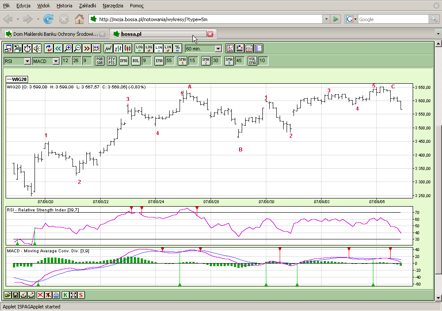The image size is (442, 311).
Task: Click the home button in navigation bar
Action: point(79,19)
